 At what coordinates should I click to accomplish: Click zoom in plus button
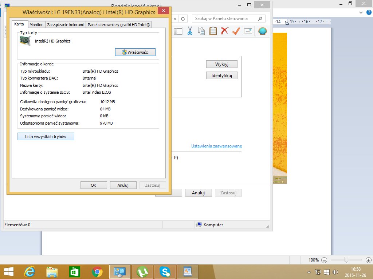pyautogui.click(x=369, y=260)
